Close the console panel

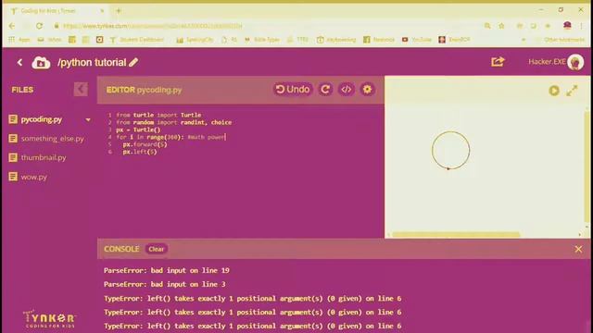click(578, 249)
